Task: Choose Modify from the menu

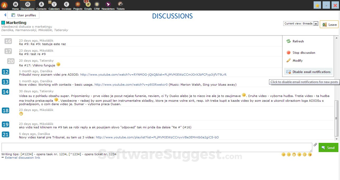Action: [x=297, y=61]
